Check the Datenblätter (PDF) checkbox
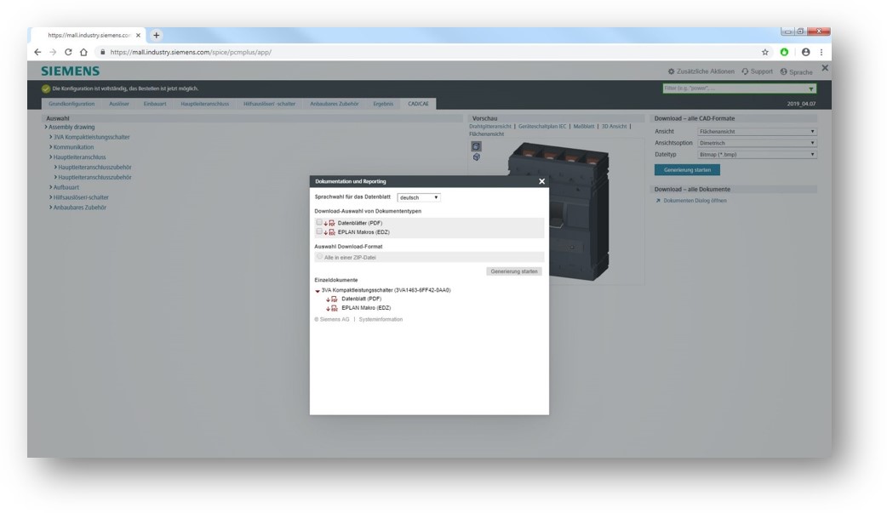The width and height of the screenshot is (887, 513). point(319,223)
